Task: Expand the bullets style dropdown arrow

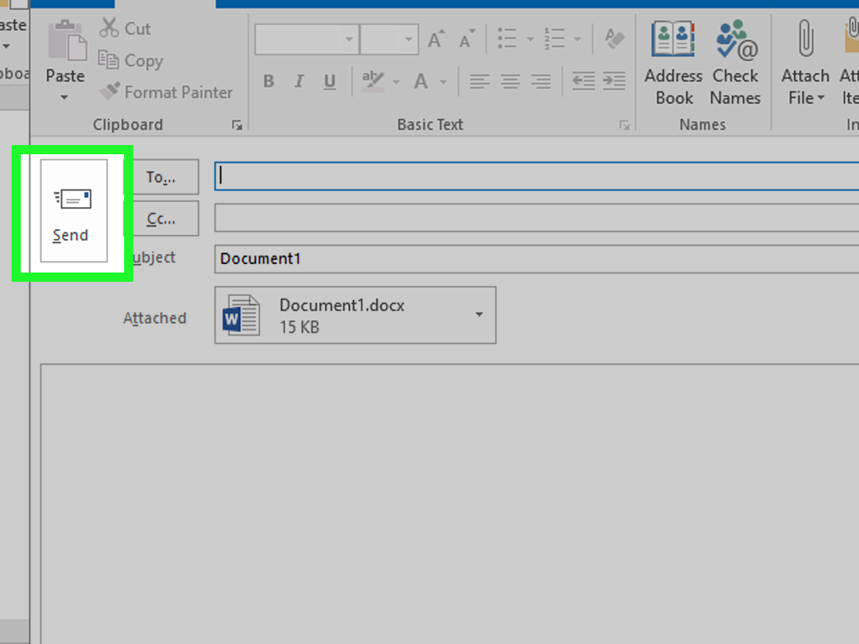Action: (x=530, y=39)
